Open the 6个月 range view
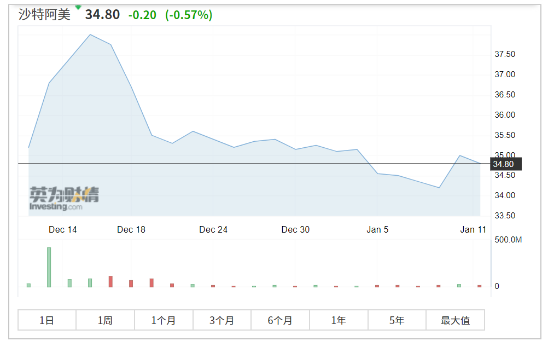This screenshot has height=341, width=548. (x=280, y=320)
